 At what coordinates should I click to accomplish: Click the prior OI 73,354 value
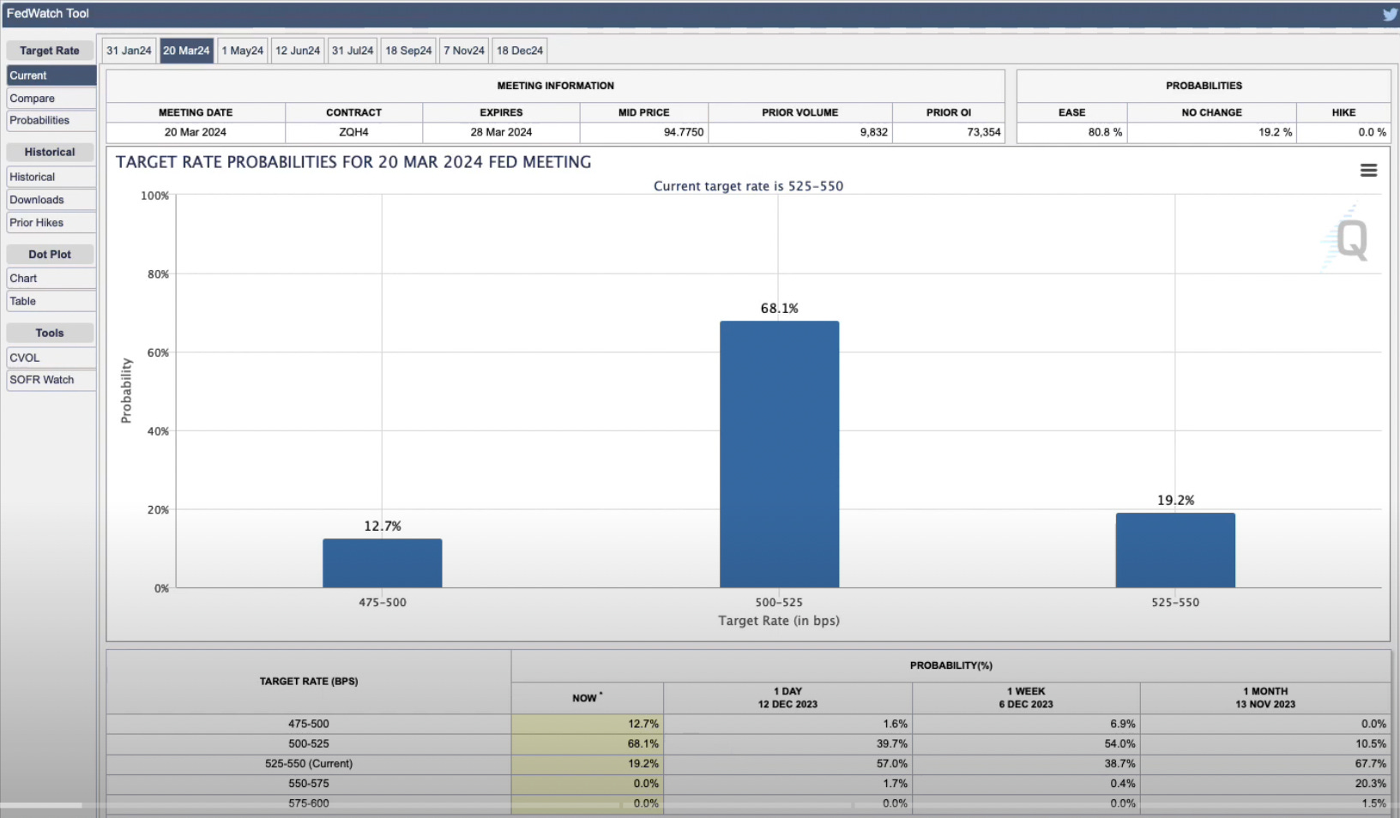(984, 132)
